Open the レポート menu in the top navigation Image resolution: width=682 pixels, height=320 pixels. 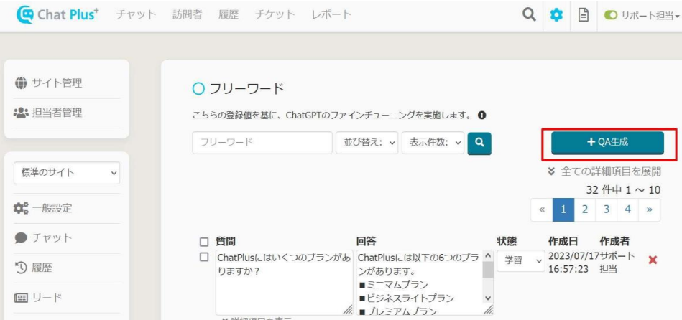point(331,14)
